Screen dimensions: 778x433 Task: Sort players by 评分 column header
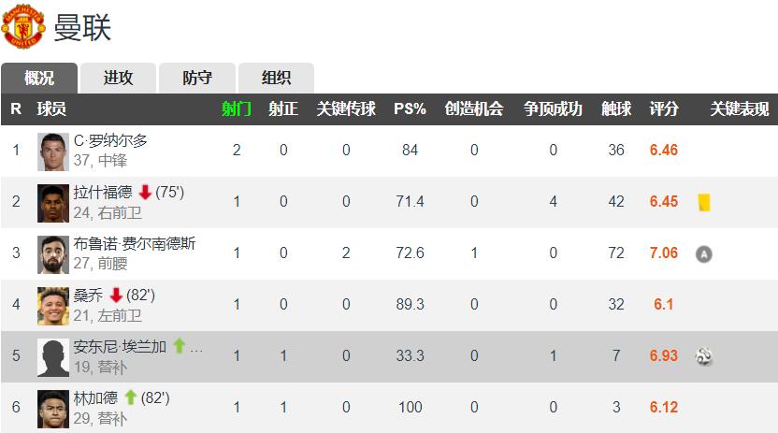pos(664,108)
